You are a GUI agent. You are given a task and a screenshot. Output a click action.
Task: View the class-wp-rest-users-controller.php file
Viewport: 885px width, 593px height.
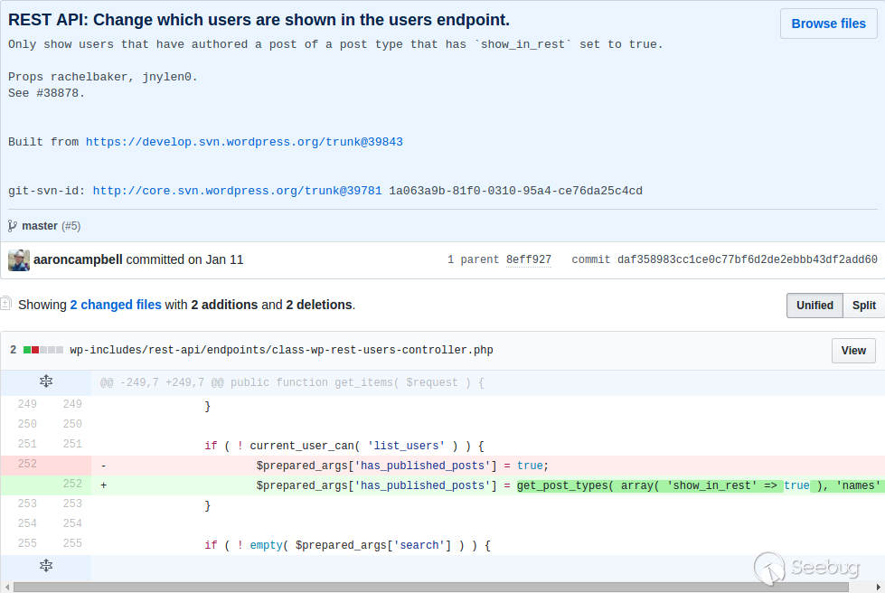852,351
